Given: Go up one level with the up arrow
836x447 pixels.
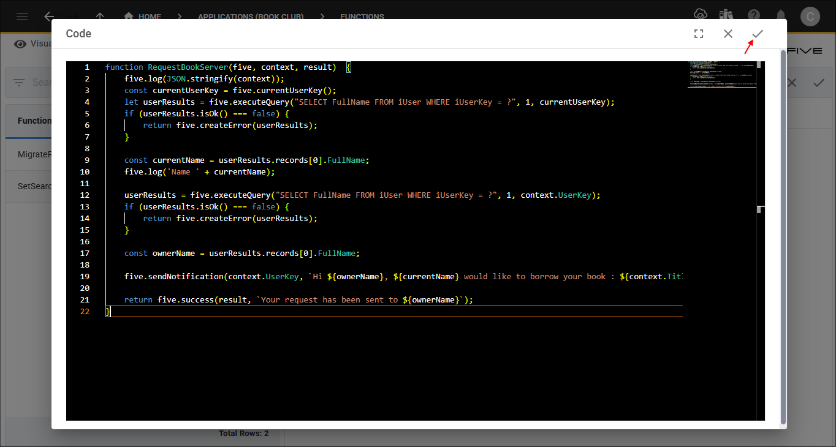Looking at the screenshot, I should pos(101,17).
